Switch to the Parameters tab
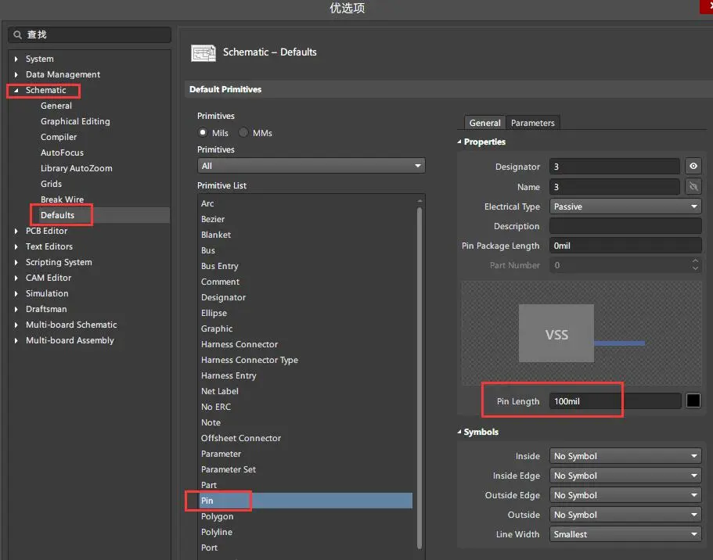This screenshot has width=713, height=560. [x=532, y=123]
